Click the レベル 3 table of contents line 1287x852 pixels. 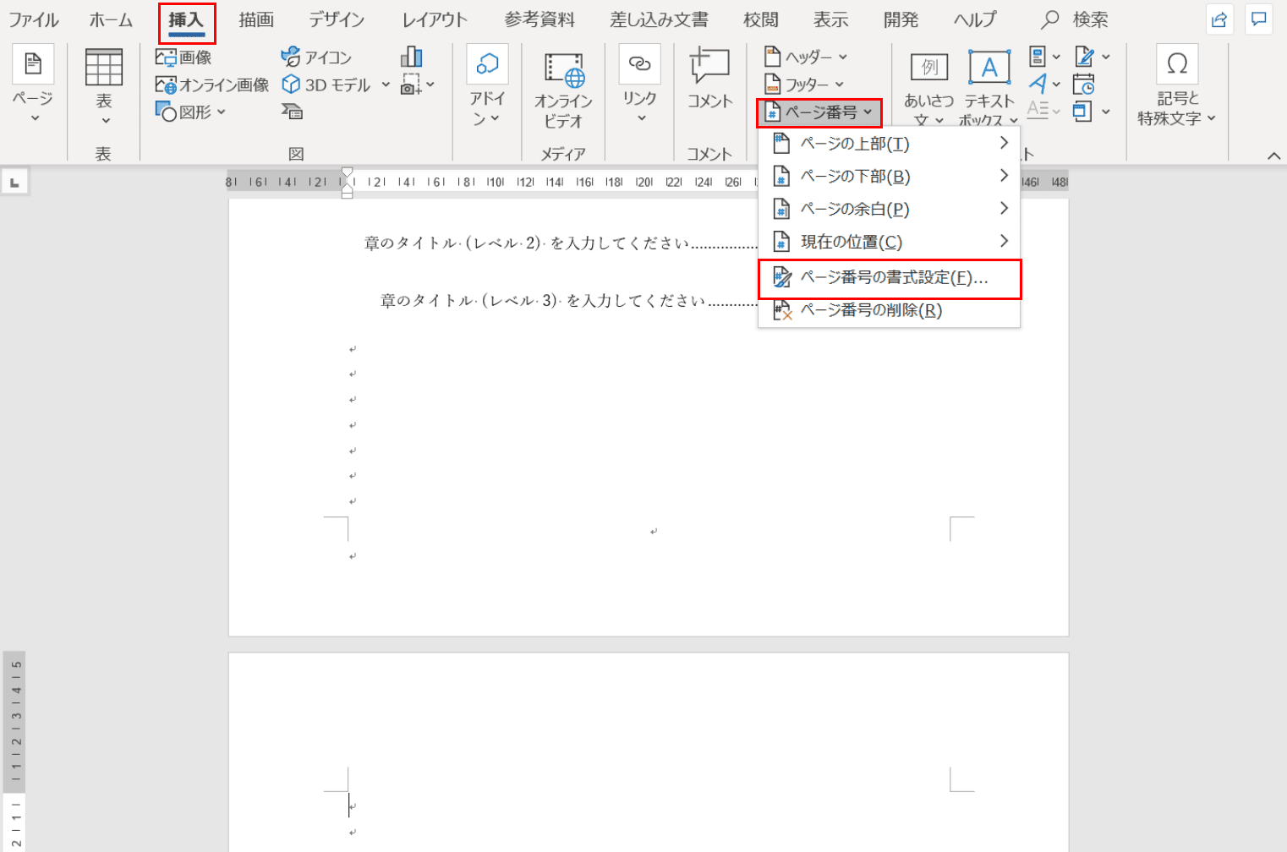coord(569,301)
